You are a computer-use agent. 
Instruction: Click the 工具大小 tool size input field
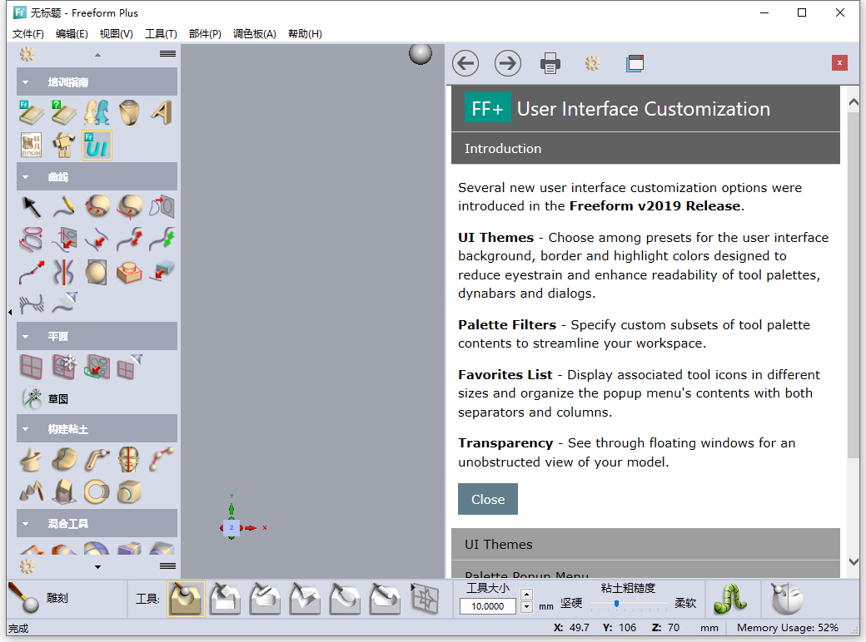pyautogui.click(x=488, y=606)
